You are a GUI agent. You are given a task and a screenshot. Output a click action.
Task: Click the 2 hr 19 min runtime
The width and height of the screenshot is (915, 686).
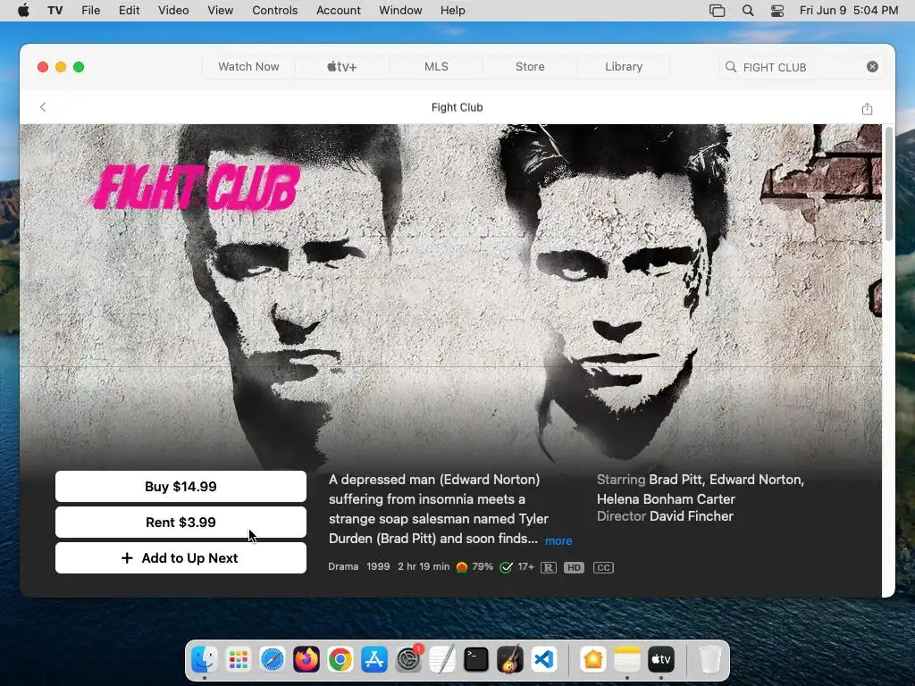coord(424,567)
